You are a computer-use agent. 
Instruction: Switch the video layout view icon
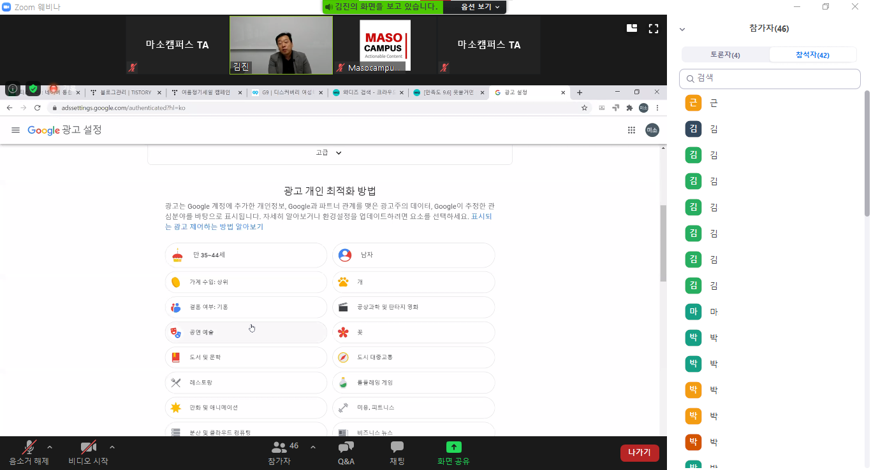point(632,28)
